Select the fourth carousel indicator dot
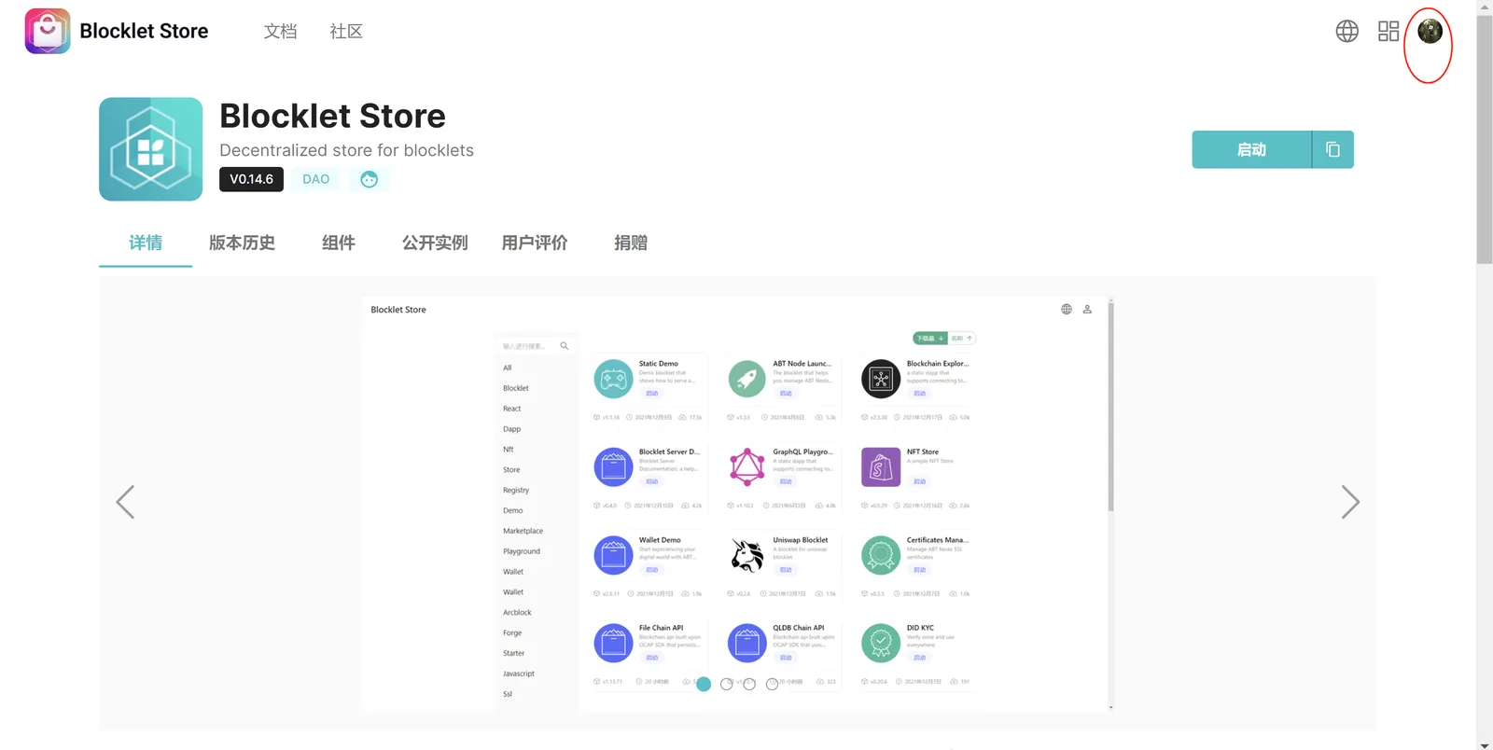 772,684
